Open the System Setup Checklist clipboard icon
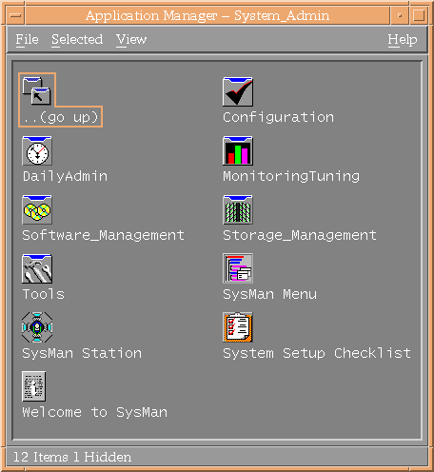Screen dimensions: 434x472 tap(238, 327)
